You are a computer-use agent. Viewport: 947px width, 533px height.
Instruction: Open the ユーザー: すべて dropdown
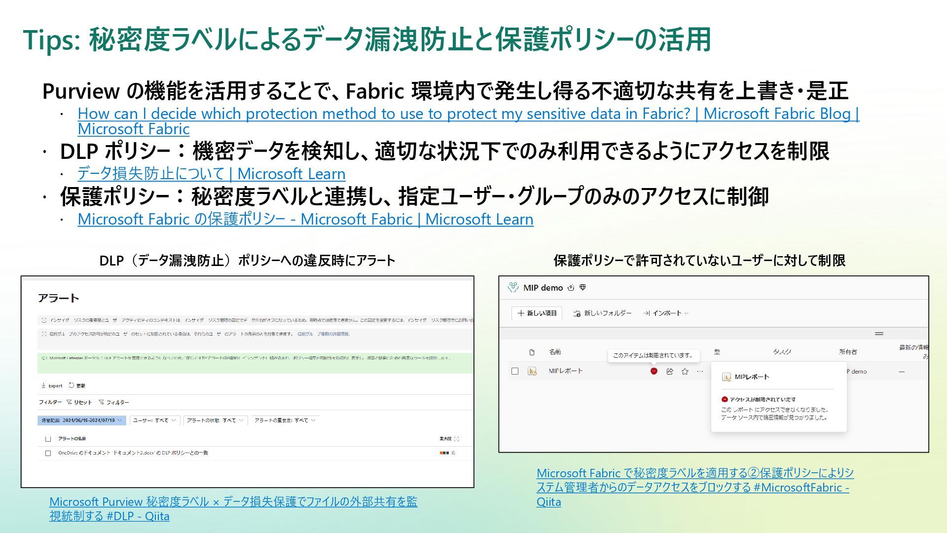click(x=154, y=420)
